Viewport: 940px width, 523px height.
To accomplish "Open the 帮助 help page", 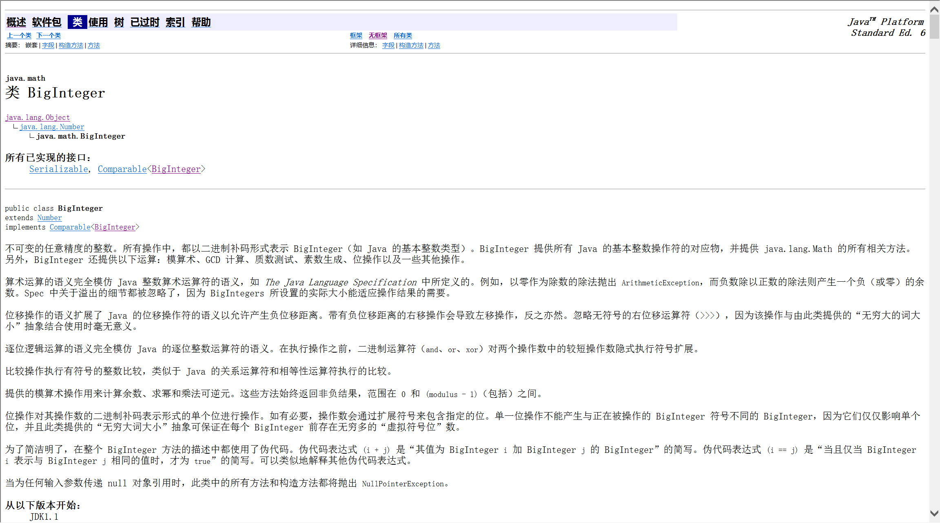I will pos(201,22).
